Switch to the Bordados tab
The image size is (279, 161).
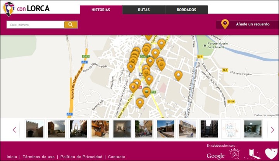coord(186,10)
